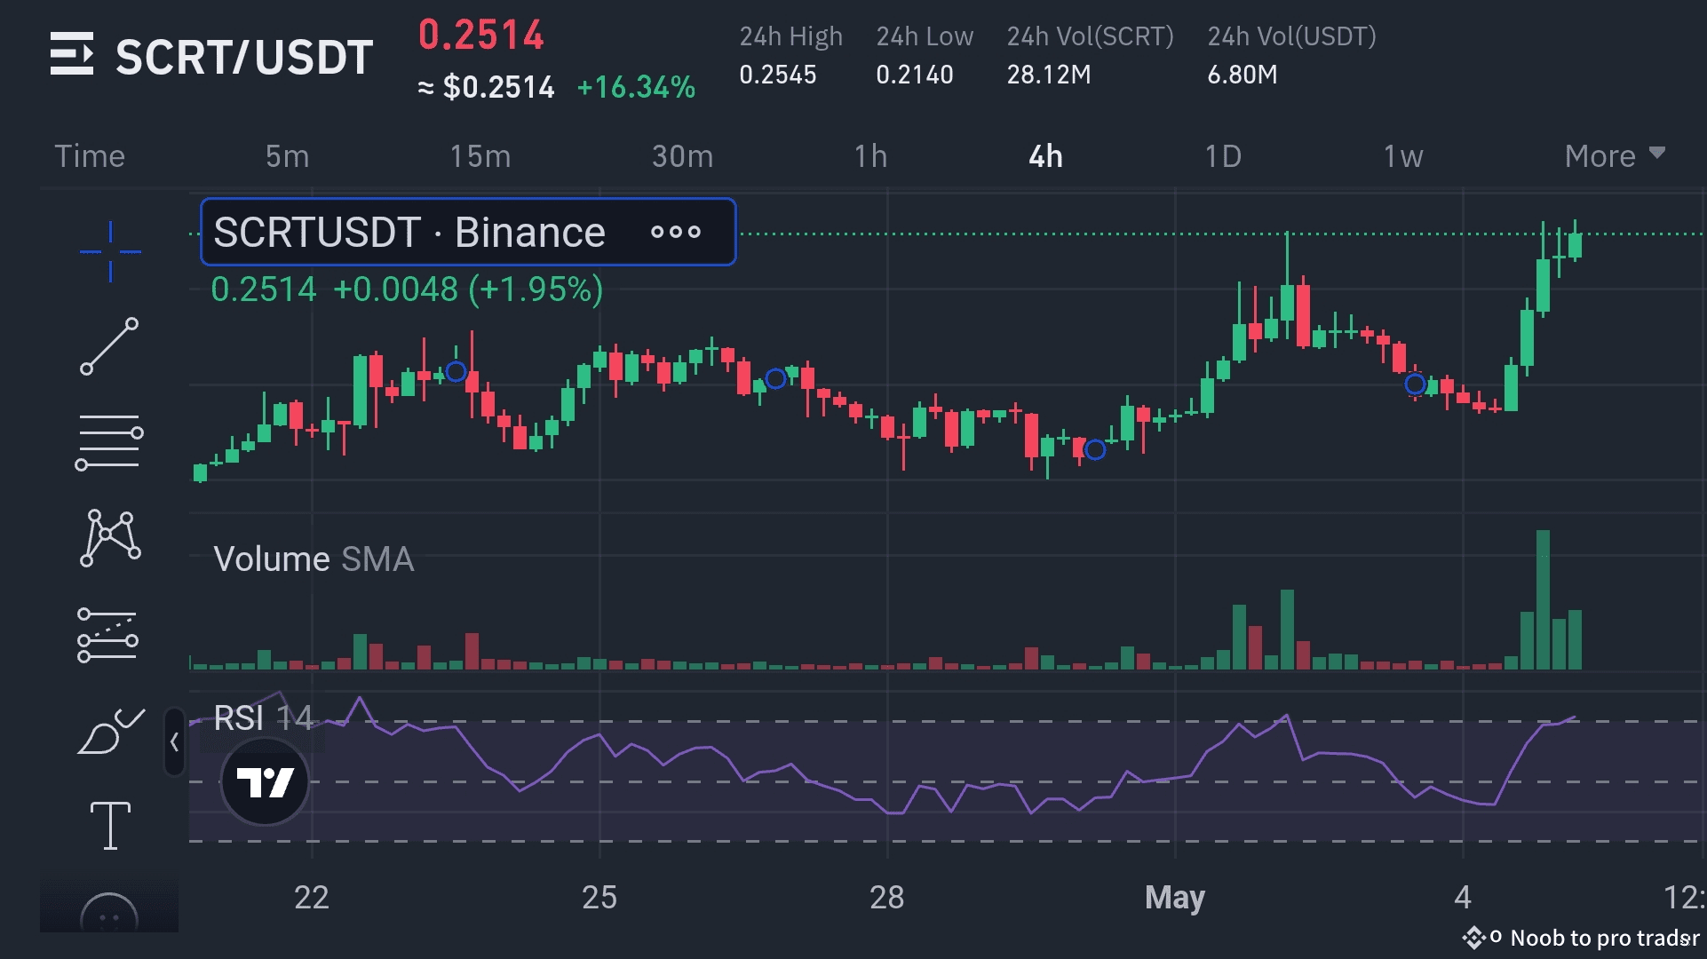The width and height of the screenshot is (1707, 959).
Task: Select the 1w timeframe tab
Action: [x=1402, y=156]
